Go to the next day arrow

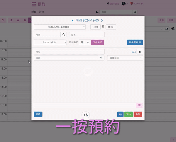102,20
